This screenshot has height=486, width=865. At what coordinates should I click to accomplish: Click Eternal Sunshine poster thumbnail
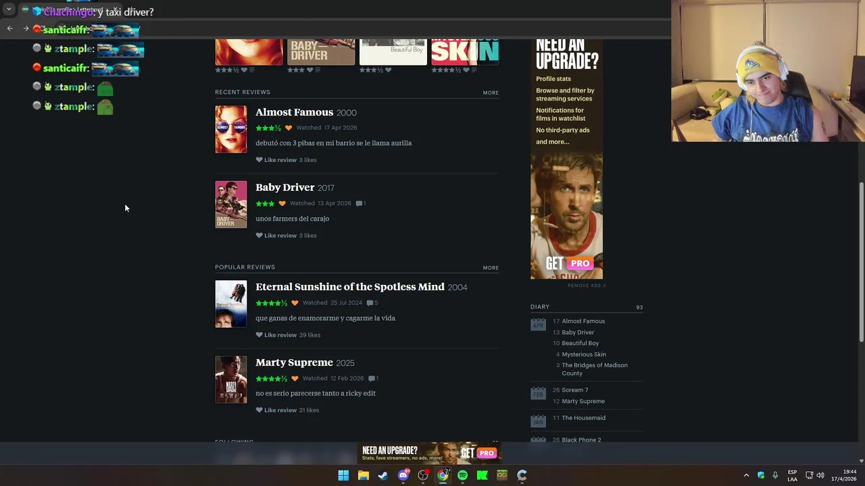(x=231, y=304)
